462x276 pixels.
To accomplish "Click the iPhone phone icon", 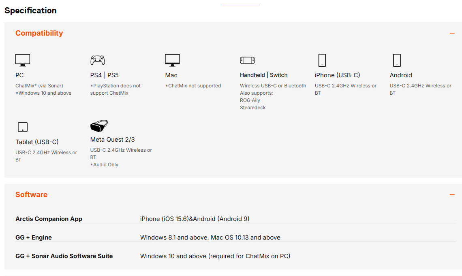I will pyautogui.click(x=322, y=60).
